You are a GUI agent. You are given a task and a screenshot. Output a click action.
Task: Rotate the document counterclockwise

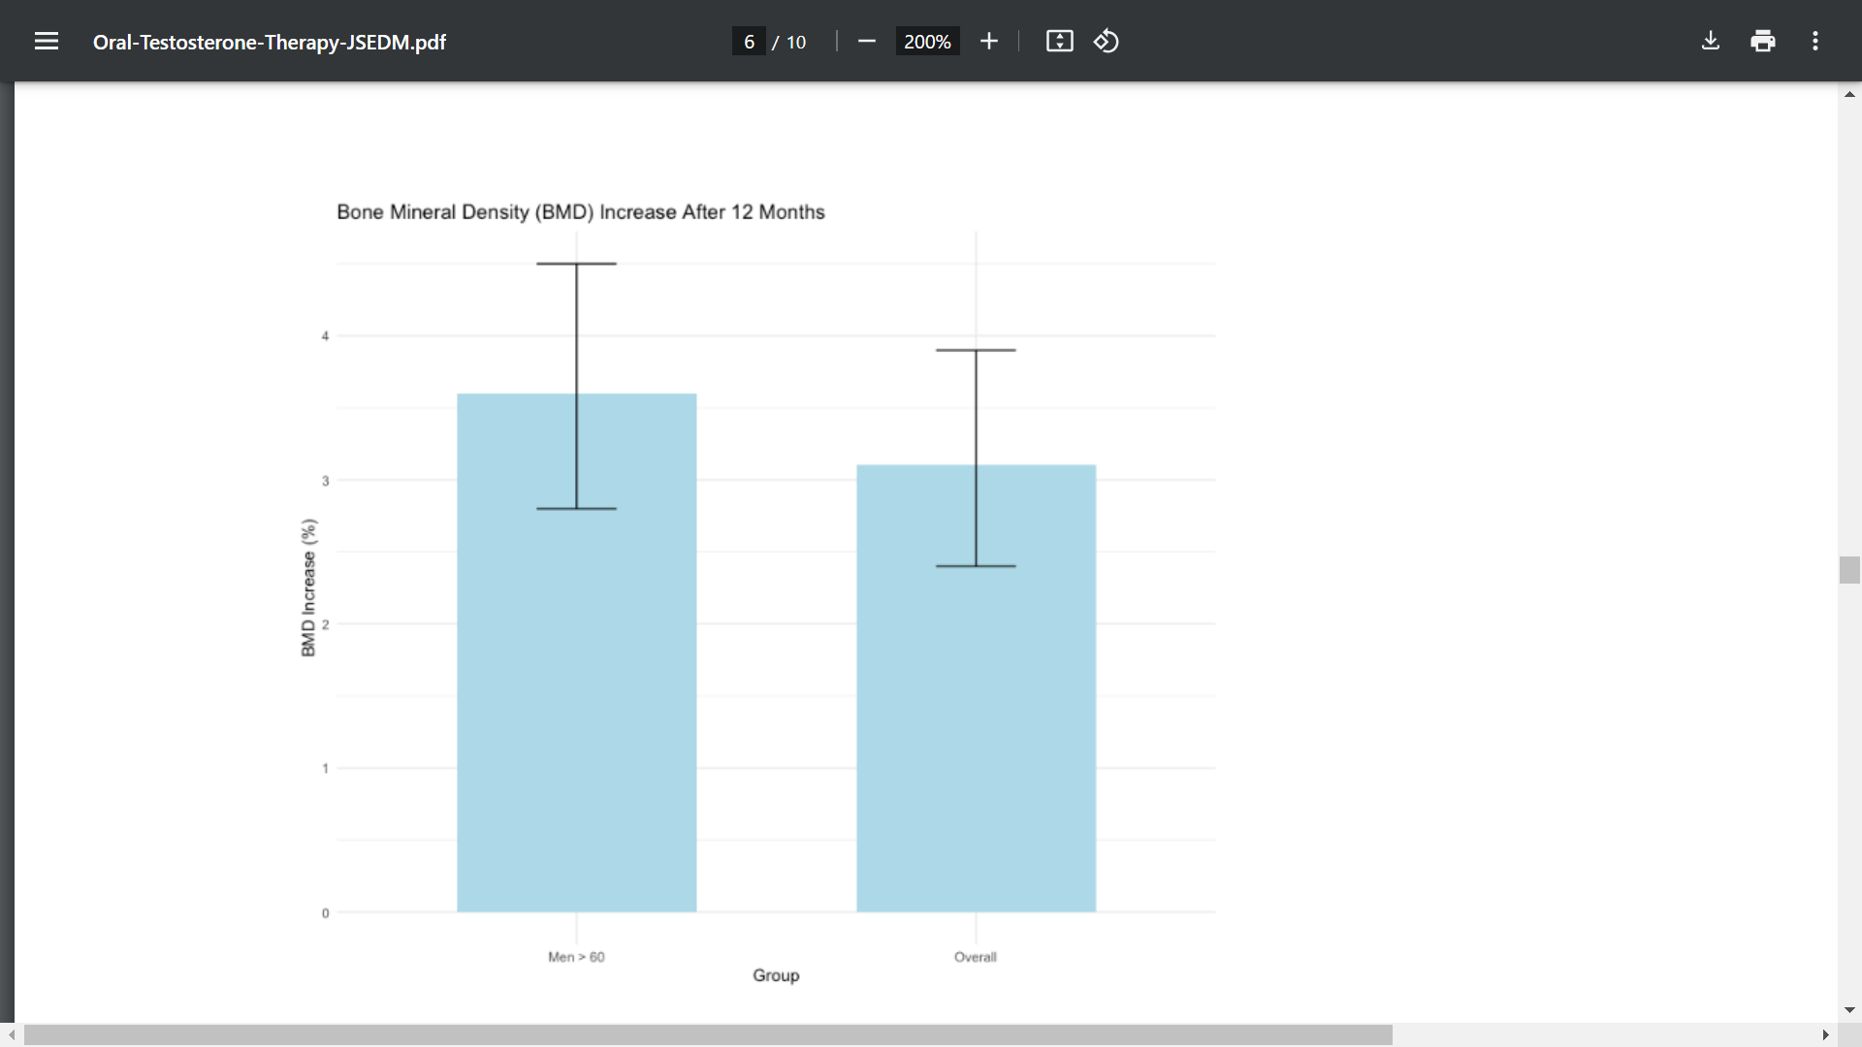1107,41
